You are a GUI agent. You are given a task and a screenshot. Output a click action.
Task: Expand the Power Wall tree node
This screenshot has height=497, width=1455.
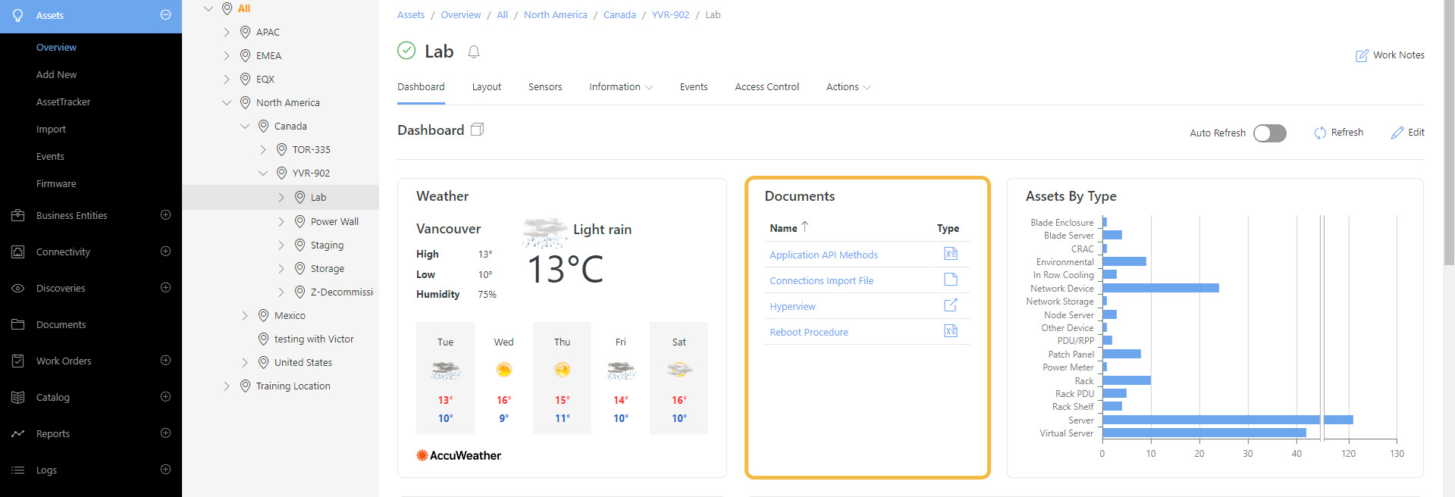click(x=281, y=222)
